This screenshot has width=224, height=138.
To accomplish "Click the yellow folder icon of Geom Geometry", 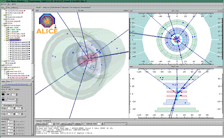I will point(4,67).
